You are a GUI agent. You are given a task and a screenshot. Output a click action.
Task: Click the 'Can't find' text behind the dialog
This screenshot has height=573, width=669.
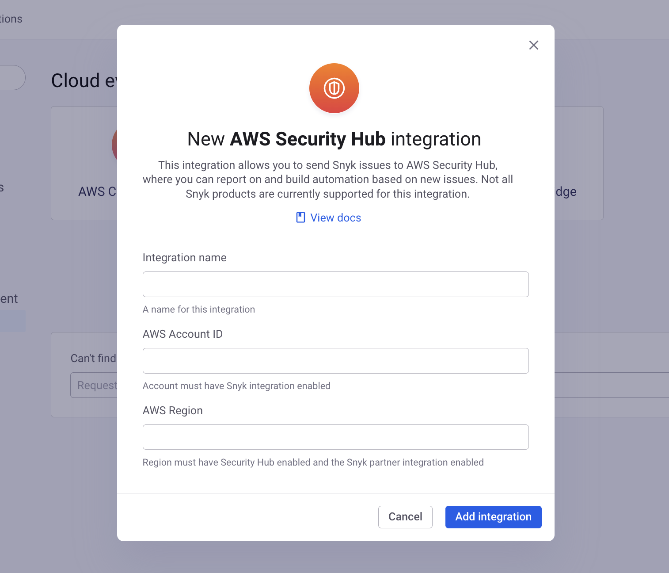coord(93,358)
